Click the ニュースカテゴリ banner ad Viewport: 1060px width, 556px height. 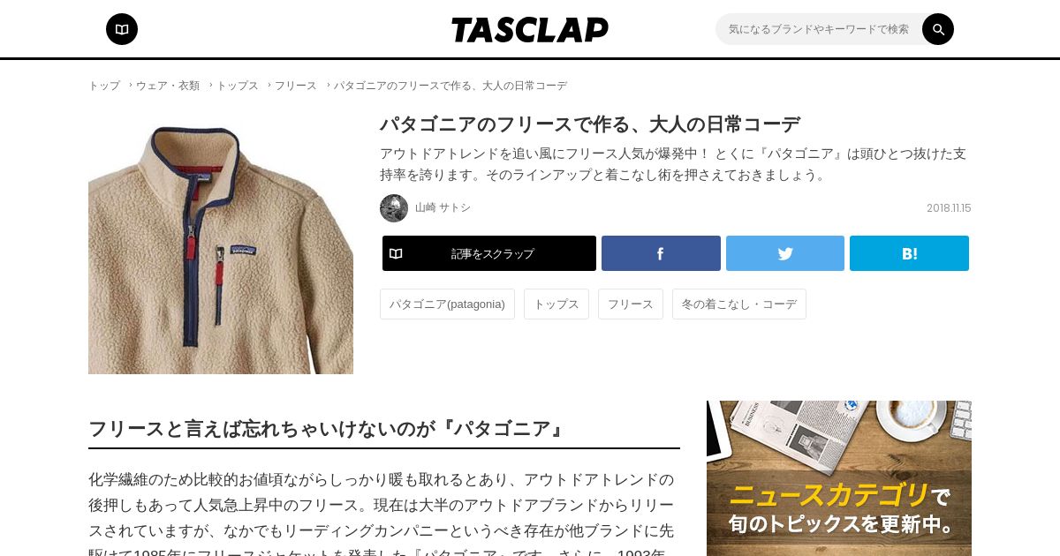pos(839,478)
